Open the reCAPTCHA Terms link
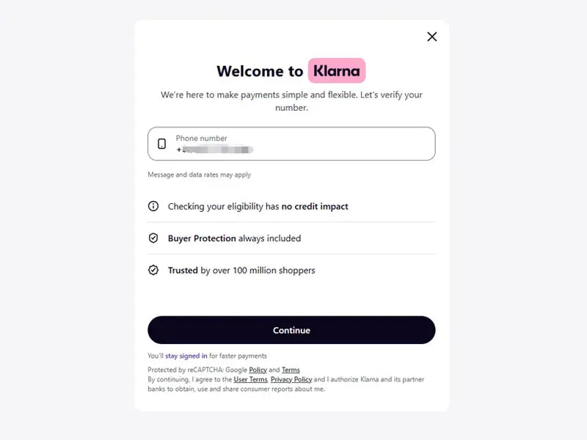Screen dimensions: 587x440 291,370
